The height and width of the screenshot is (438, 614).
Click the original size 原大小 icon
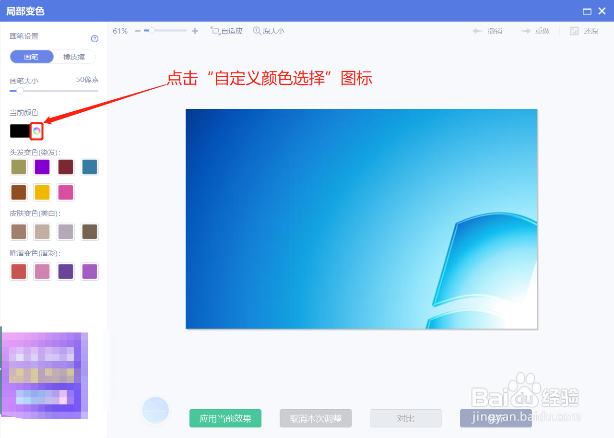[257, 31]
